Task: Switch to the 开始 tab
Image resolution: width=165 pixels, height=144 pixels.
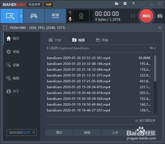Action: click(x=55, y=40)
